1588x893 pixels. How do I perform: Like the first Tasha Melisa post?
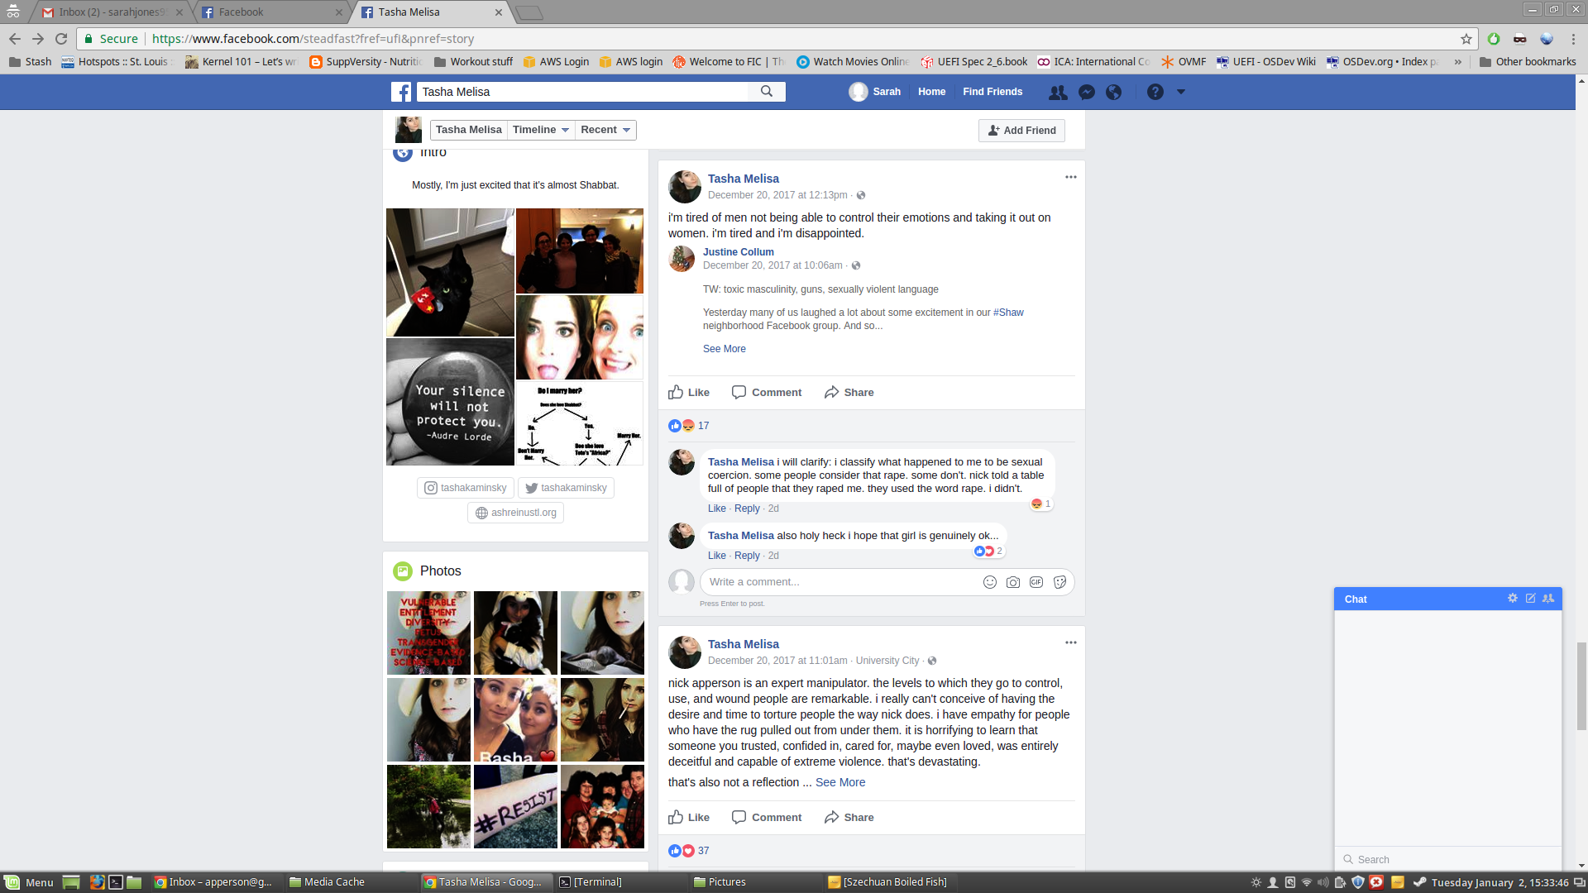click(x=689, y=393)
